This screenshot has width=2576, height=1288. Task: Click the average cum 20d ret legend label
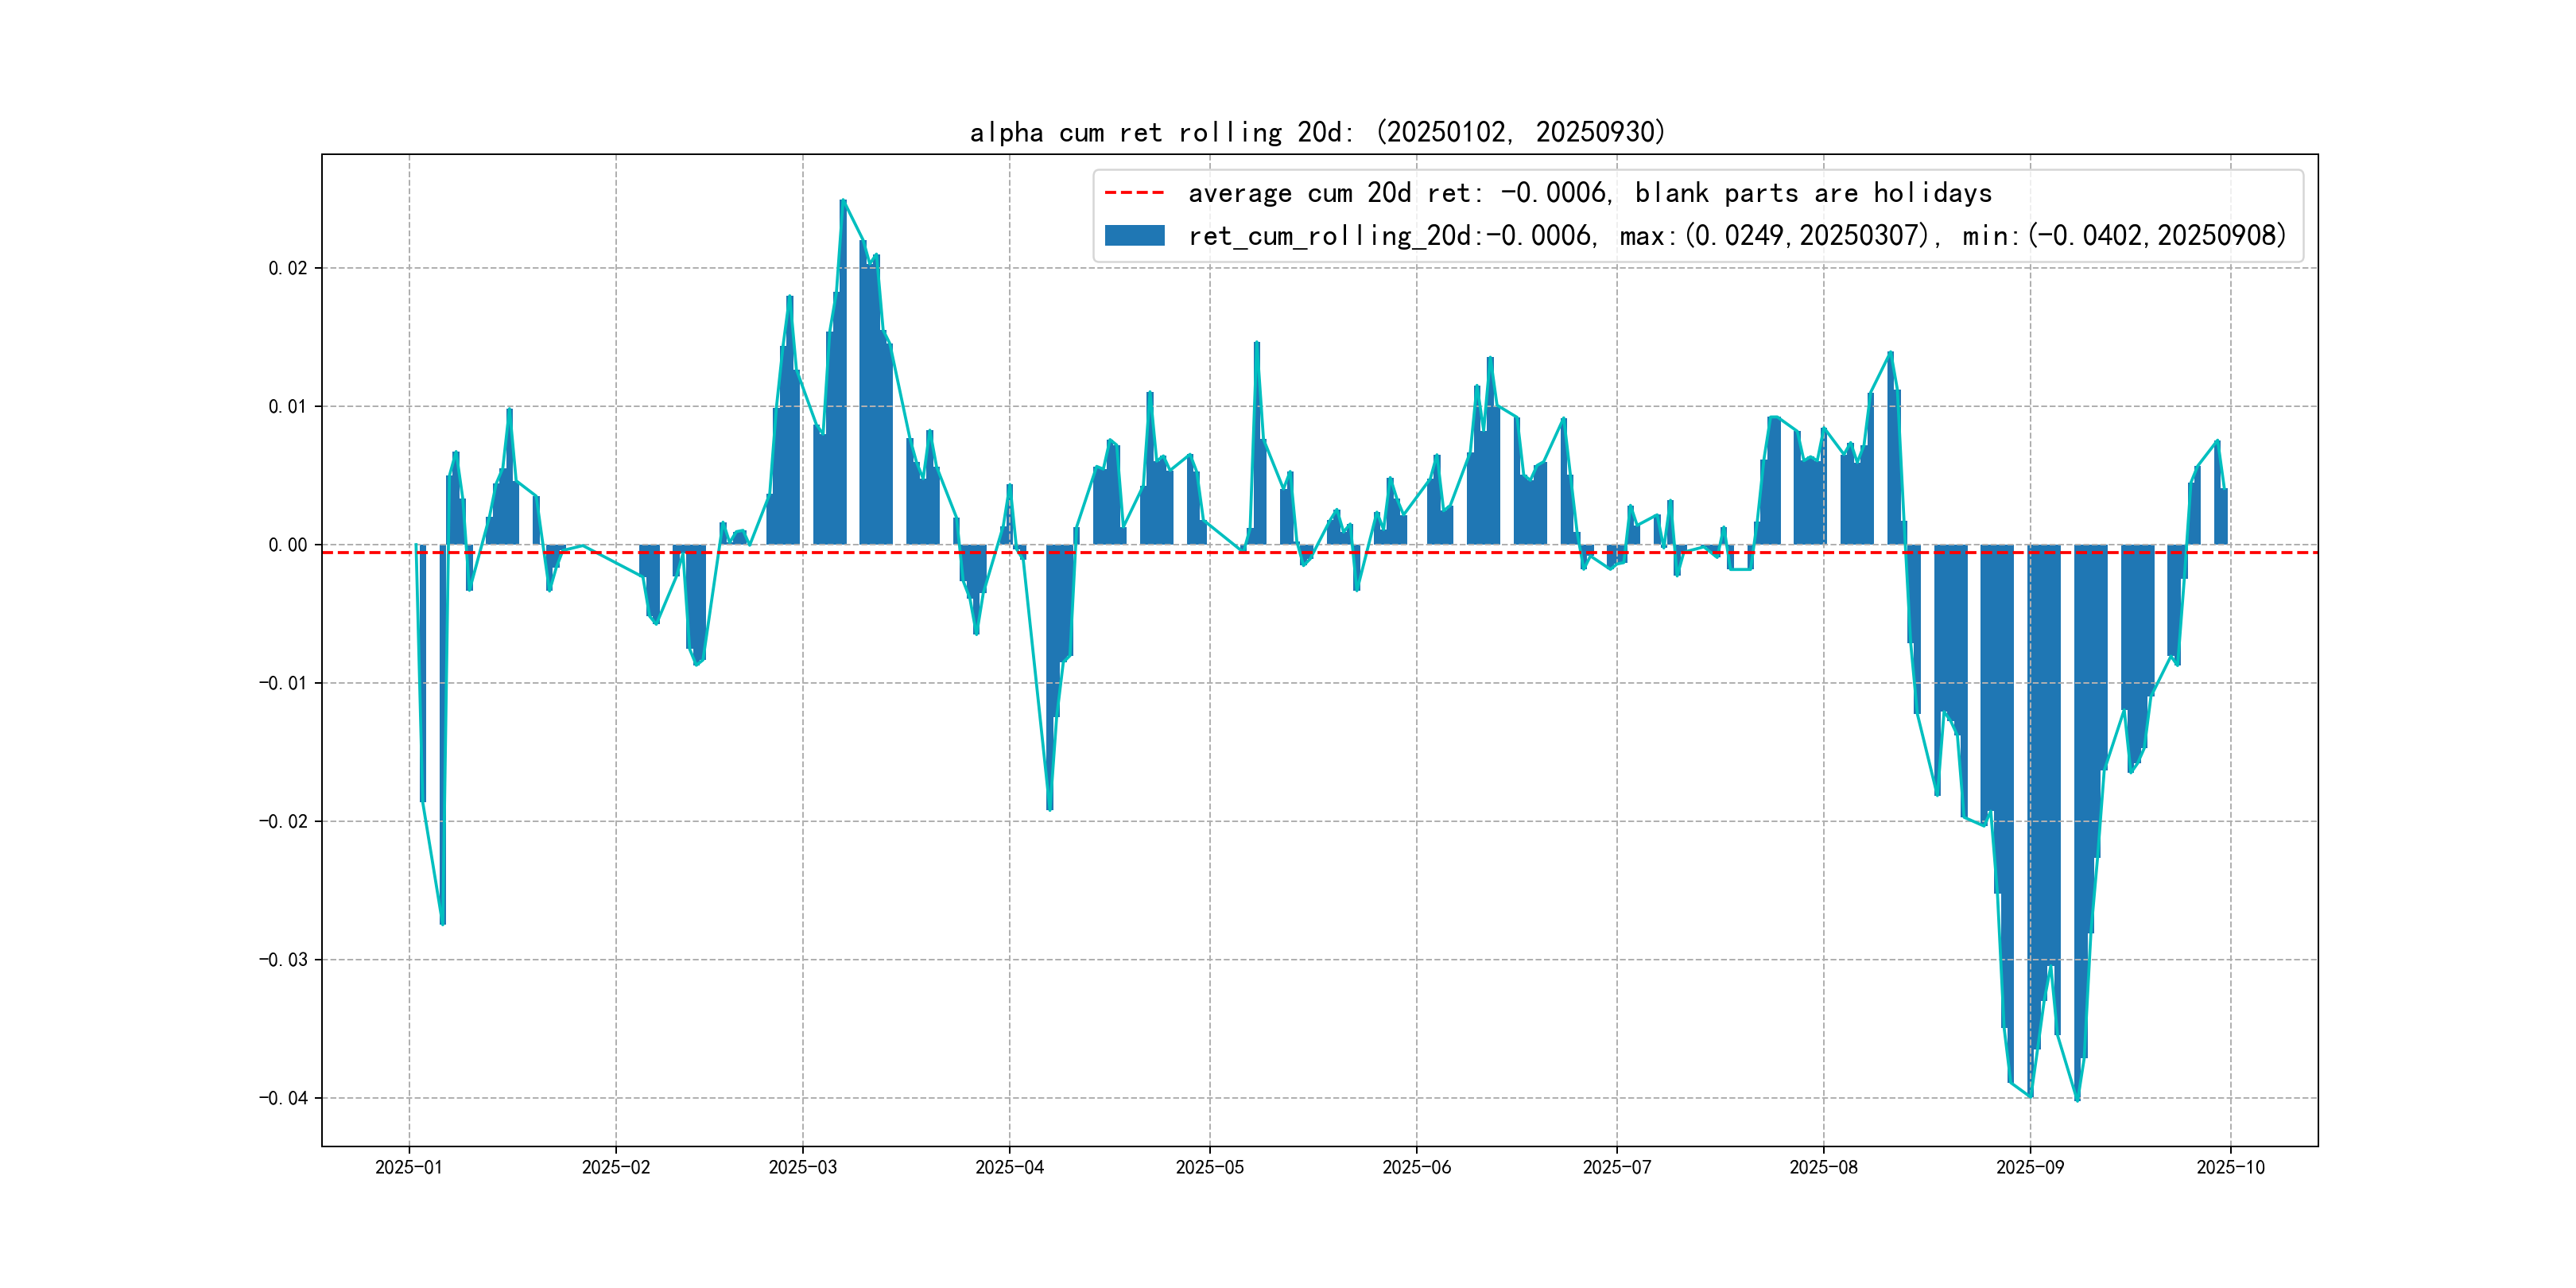[x=1589, y=193]
